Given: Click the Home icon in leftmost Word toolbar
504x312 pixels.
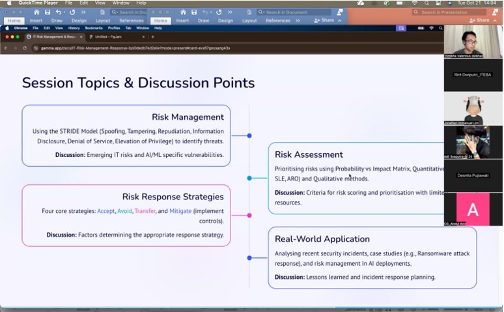Looking at the screenshot, I should (x=36, y=12).
